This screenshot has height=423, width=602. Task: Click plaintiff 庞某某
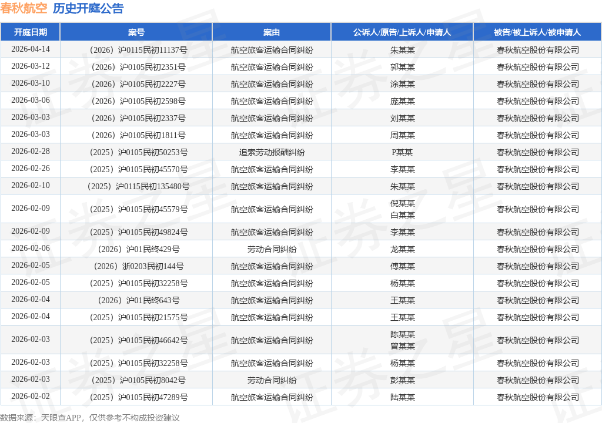pos(402,101)
